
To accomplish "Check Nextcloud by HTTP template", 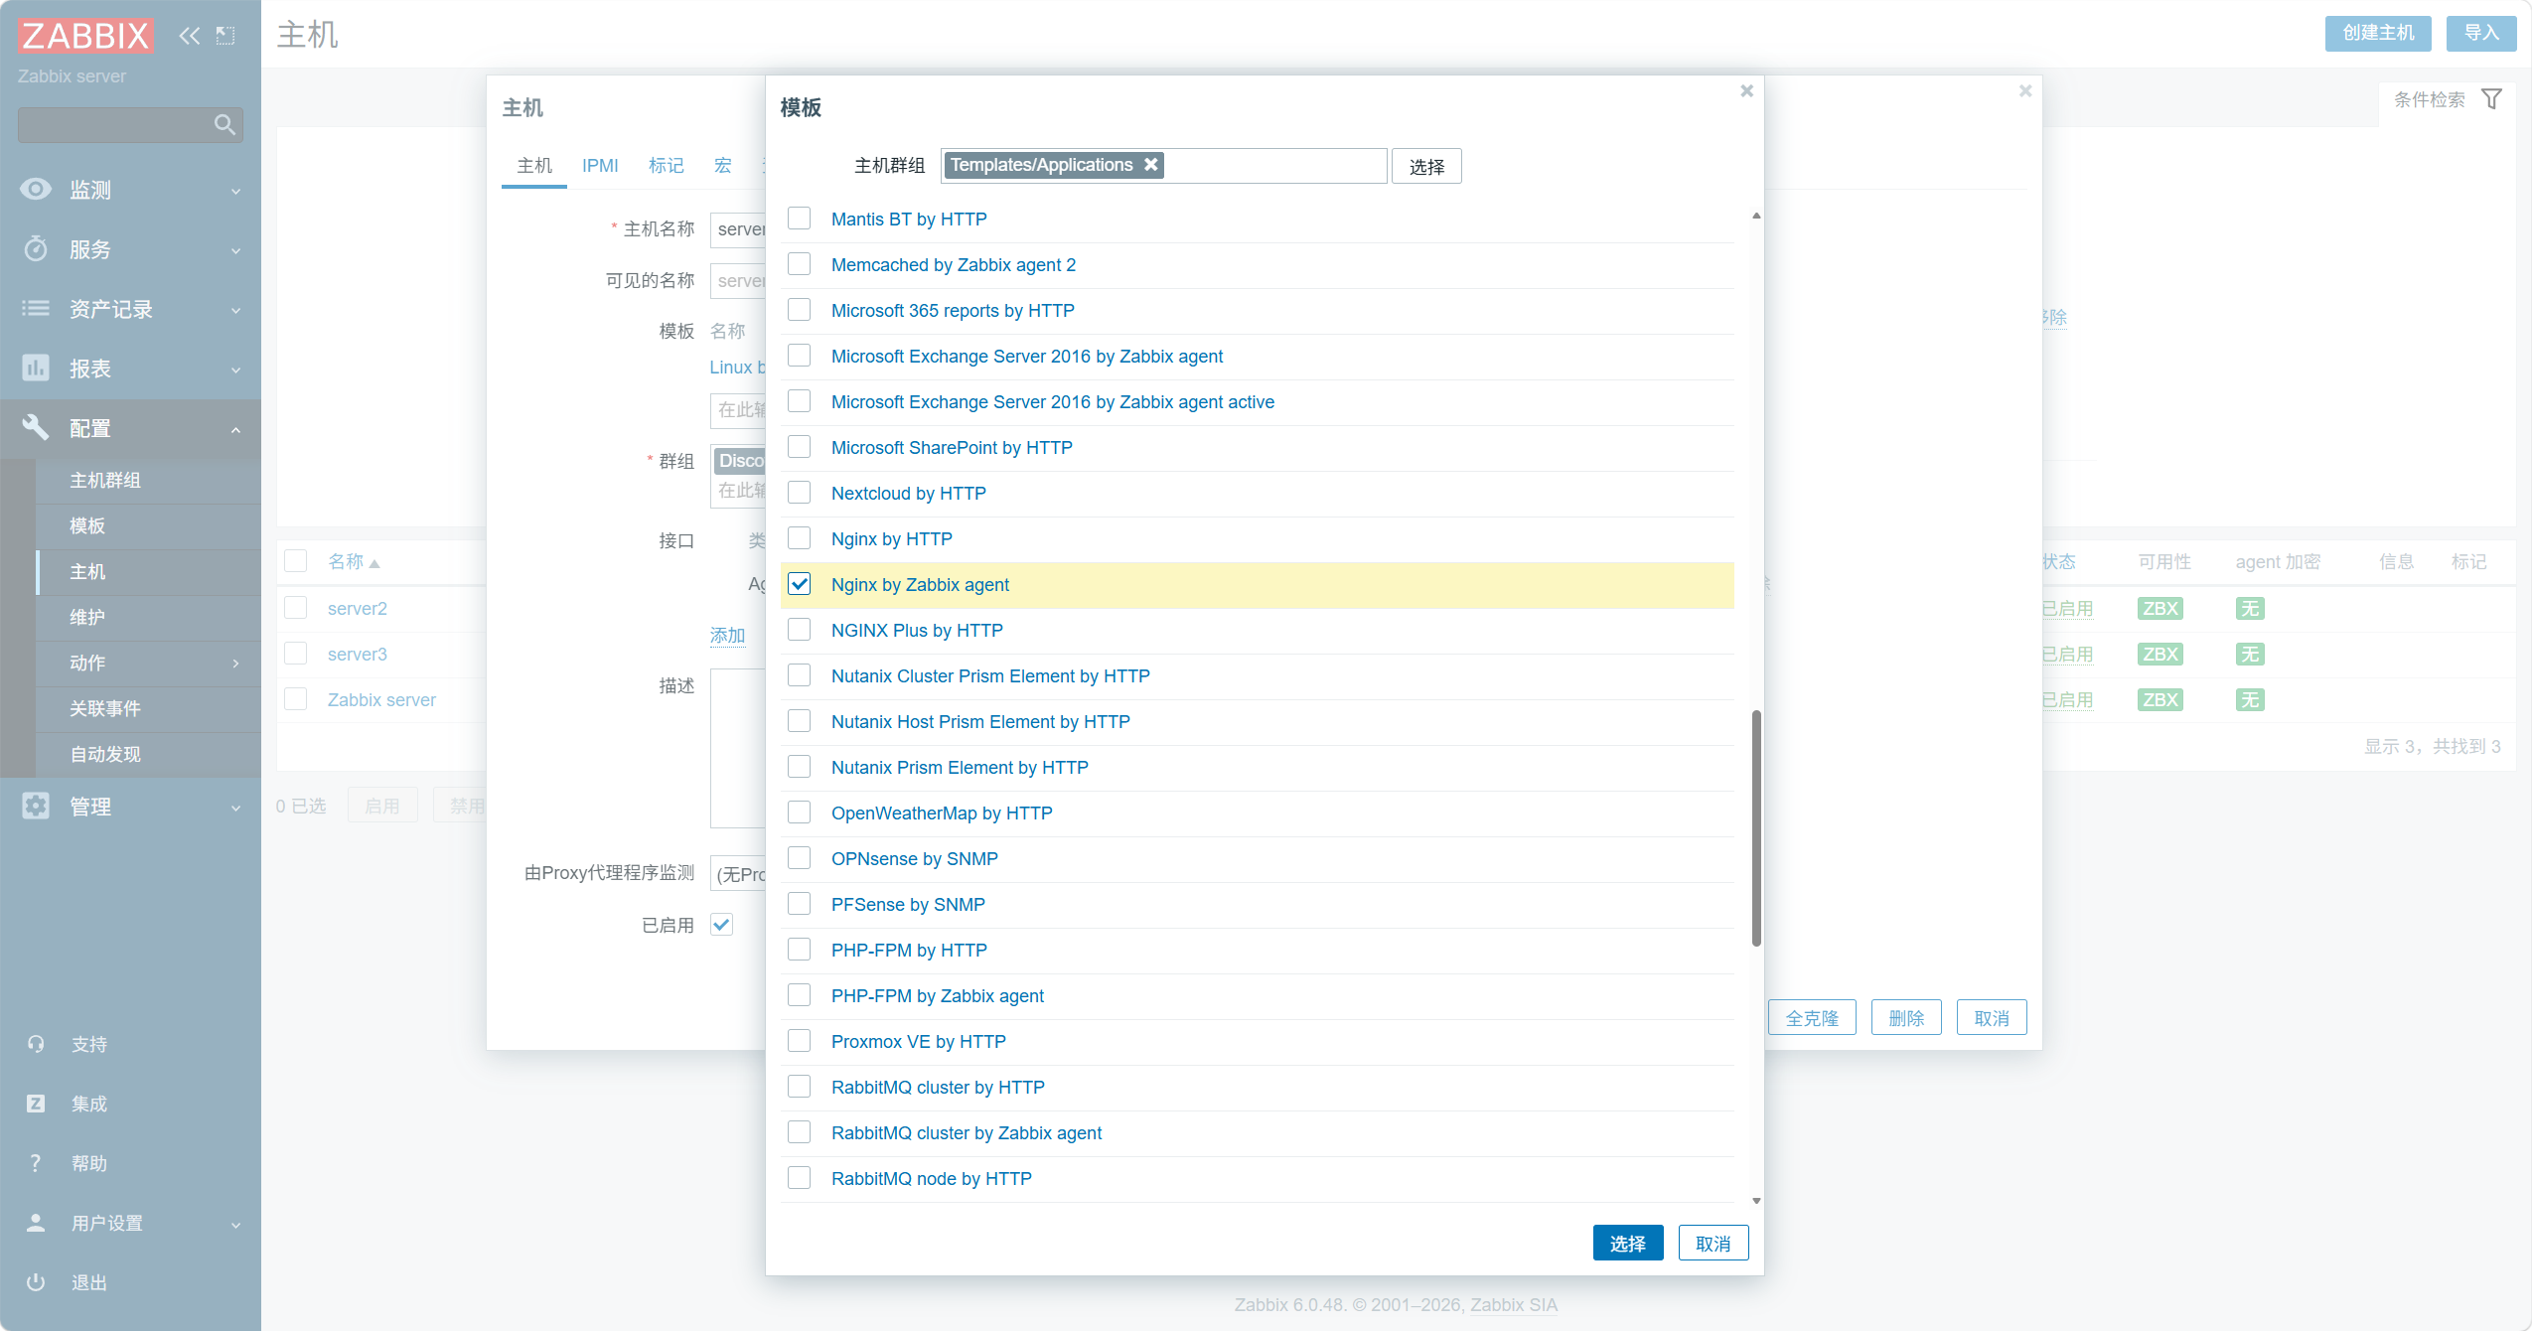I will tap(800, 493).
